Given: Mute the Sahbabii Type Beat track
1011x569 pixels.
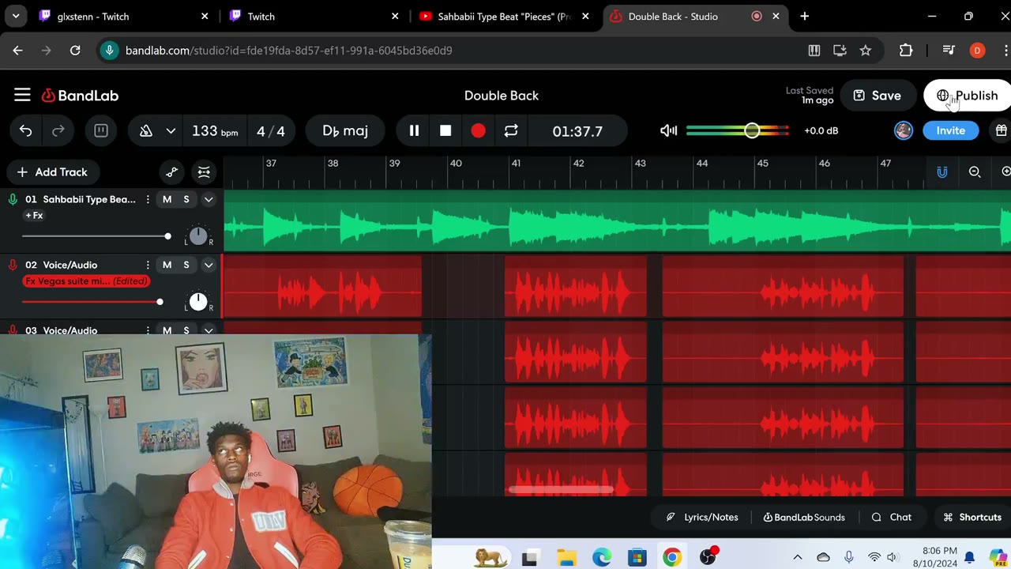Looking at the screenshot, I should (167, 200).
